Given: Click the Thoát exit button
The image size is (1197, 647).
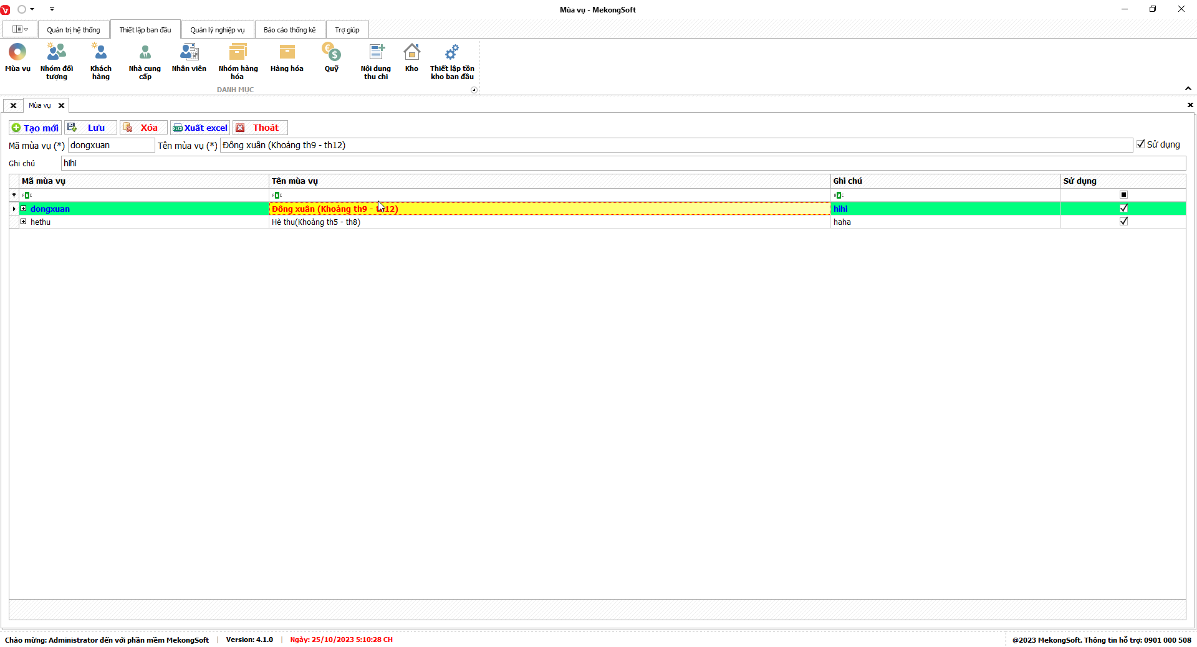Looking at the screenshot, I should [260, 128].
